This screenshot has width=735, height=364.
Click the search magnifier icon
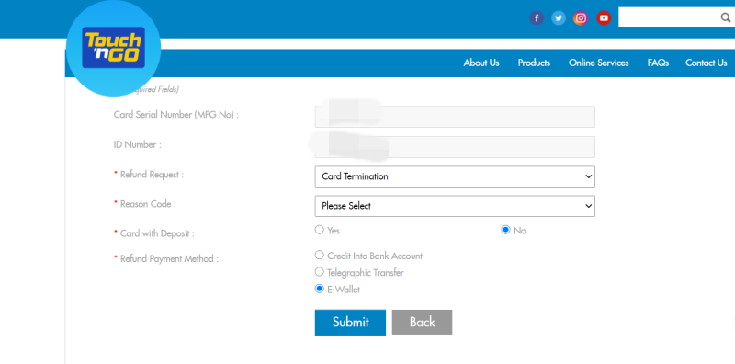(725, 17)
